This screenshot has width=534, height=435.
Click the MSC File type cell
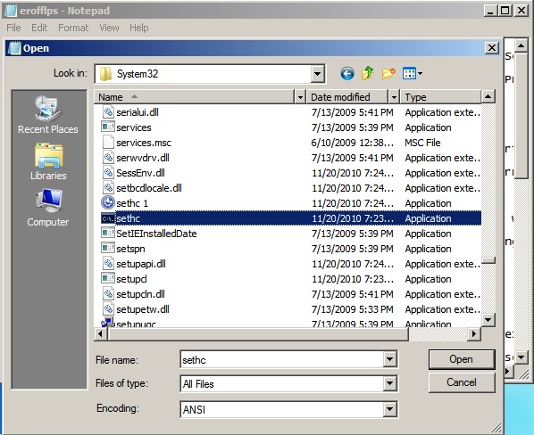click(x=422, y=143)
